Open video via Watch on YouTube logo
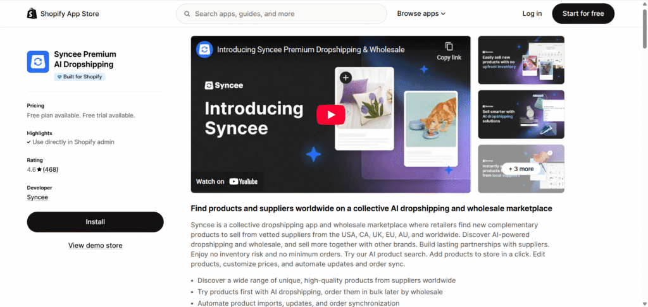Viewport: 648px width, 307px height. [243, 181]
